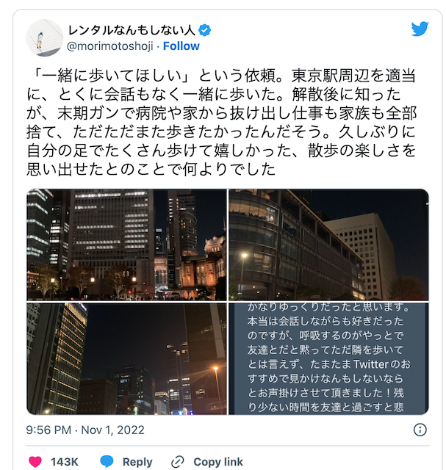Open the tweet info circle icon
The height and width of the screenshot is (470, 446).
tap(420, 430)
